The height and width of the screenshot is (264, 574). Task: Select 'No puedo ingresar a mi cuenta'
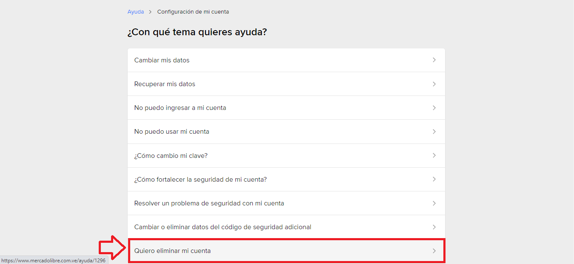coord(286,108)
